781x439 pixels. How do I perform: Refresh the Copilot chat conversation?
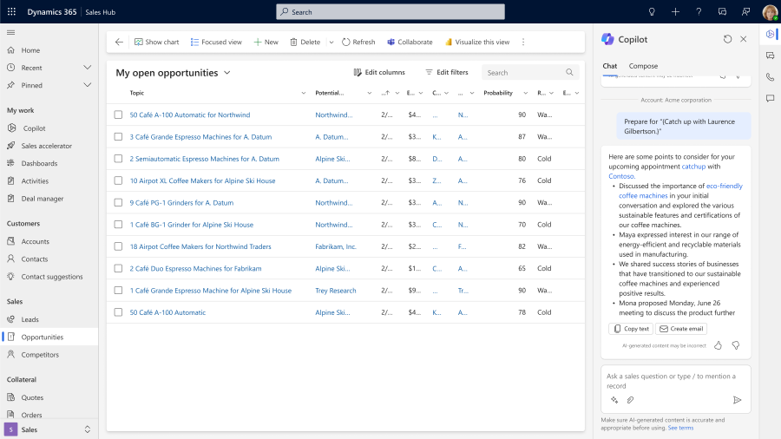pos(727,39)
